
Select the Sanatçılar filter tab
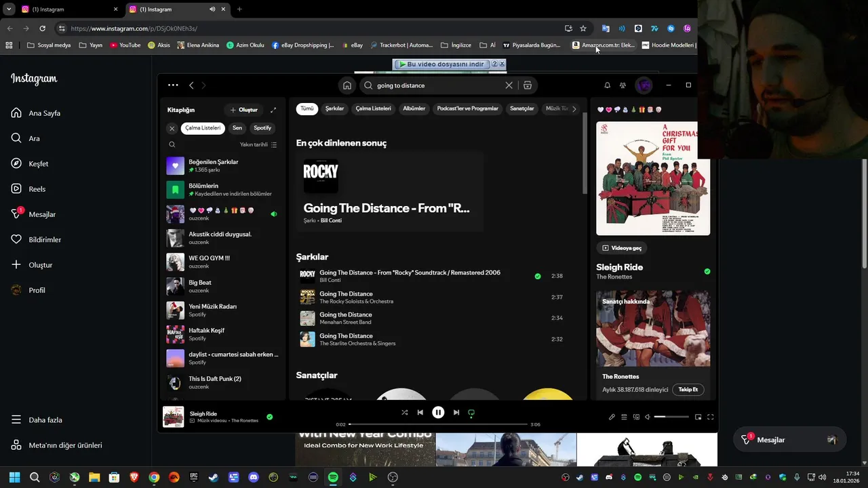(x=522, y=108)
